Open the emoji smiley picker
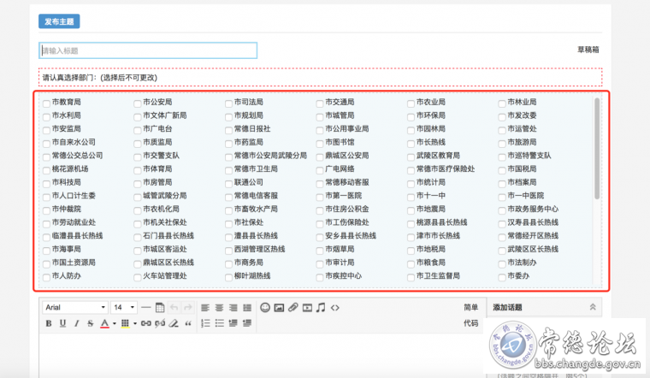 pos(265,308)
